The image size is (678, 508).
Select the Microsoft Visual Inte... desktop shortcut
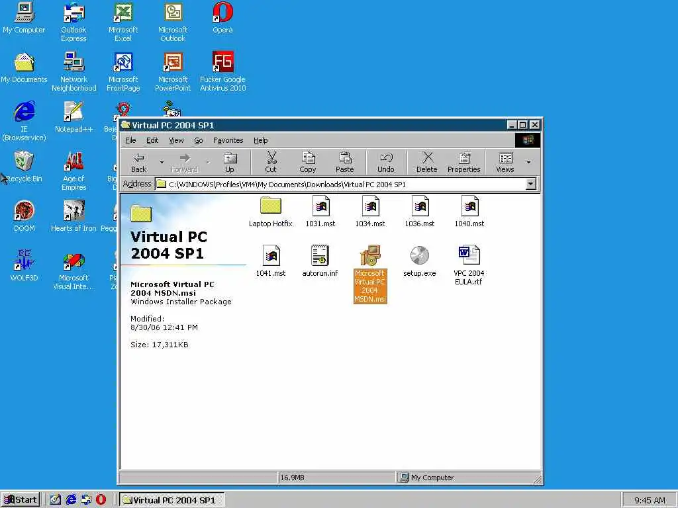tap(73, 271)
